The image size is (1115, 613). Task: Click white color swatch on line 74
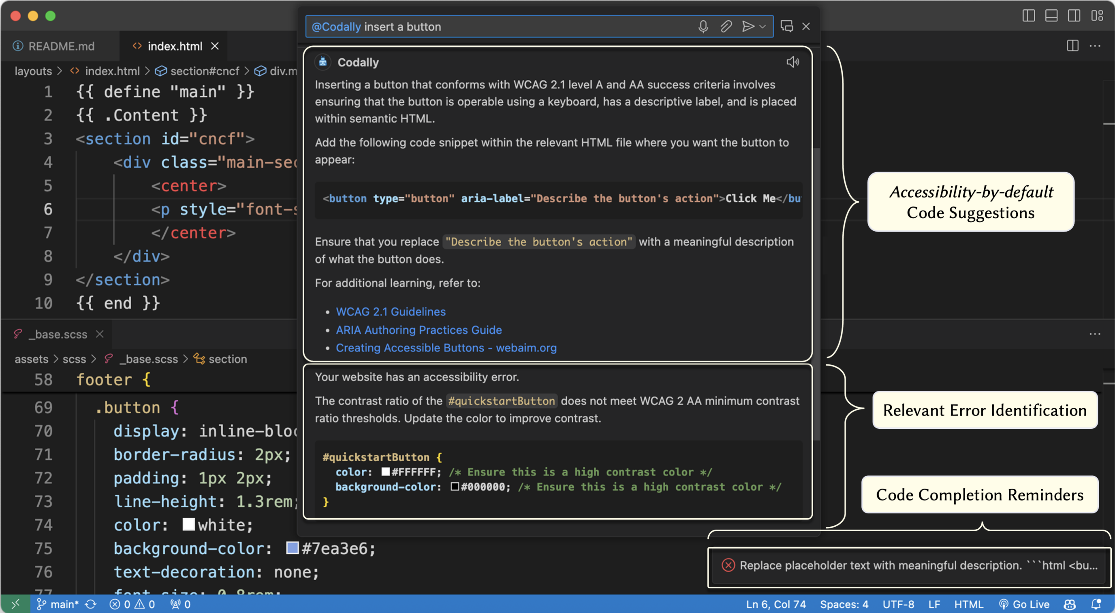coord(189,524)
